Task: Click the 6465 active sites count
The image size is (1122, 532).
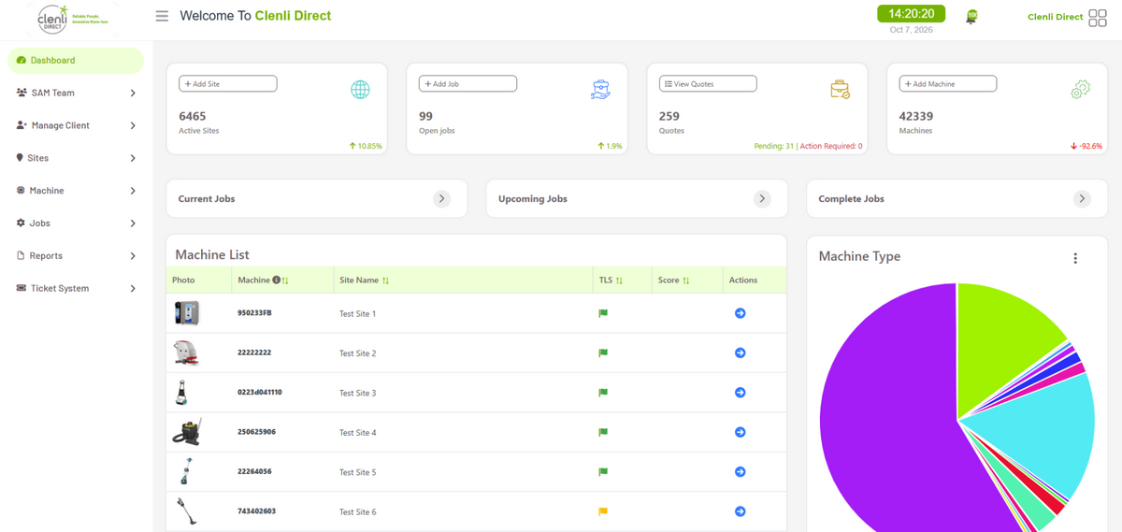Action: (193, 116)
